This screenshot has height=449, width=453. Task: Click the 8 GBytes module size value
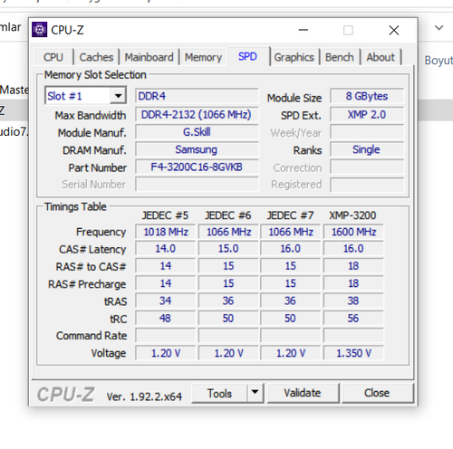tap(367, 96)
